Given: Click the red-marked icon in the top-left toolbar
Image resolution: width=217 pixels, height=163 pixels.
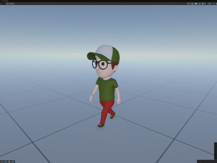Looking at the screenshot, I should [x=12, y=4].
